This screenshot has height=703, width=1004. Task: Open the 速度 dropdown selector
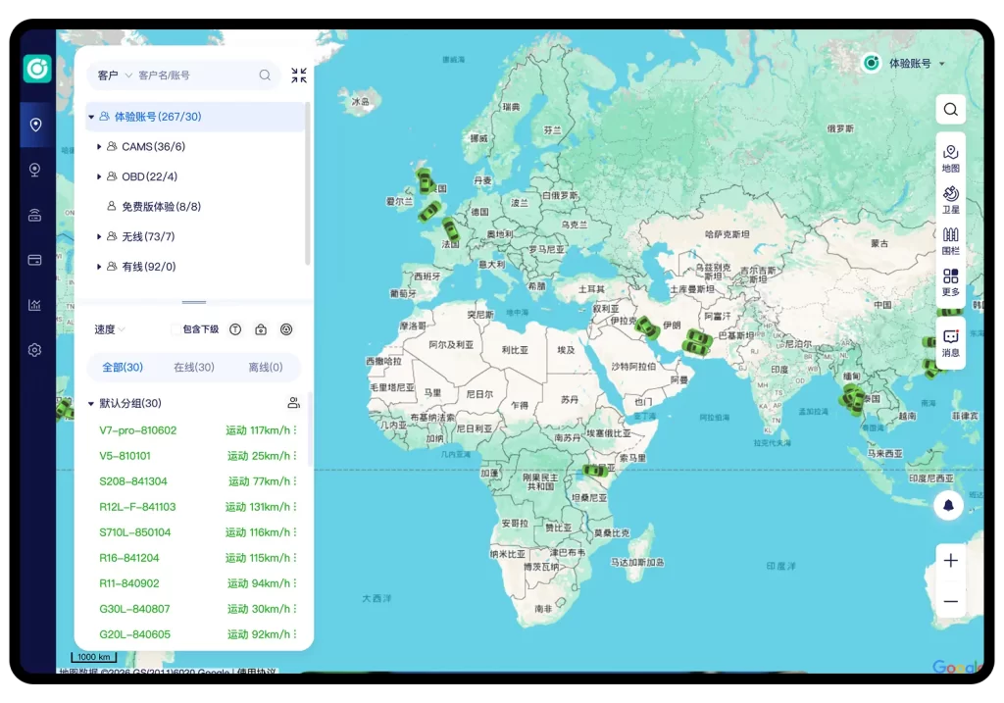(110, 329)
